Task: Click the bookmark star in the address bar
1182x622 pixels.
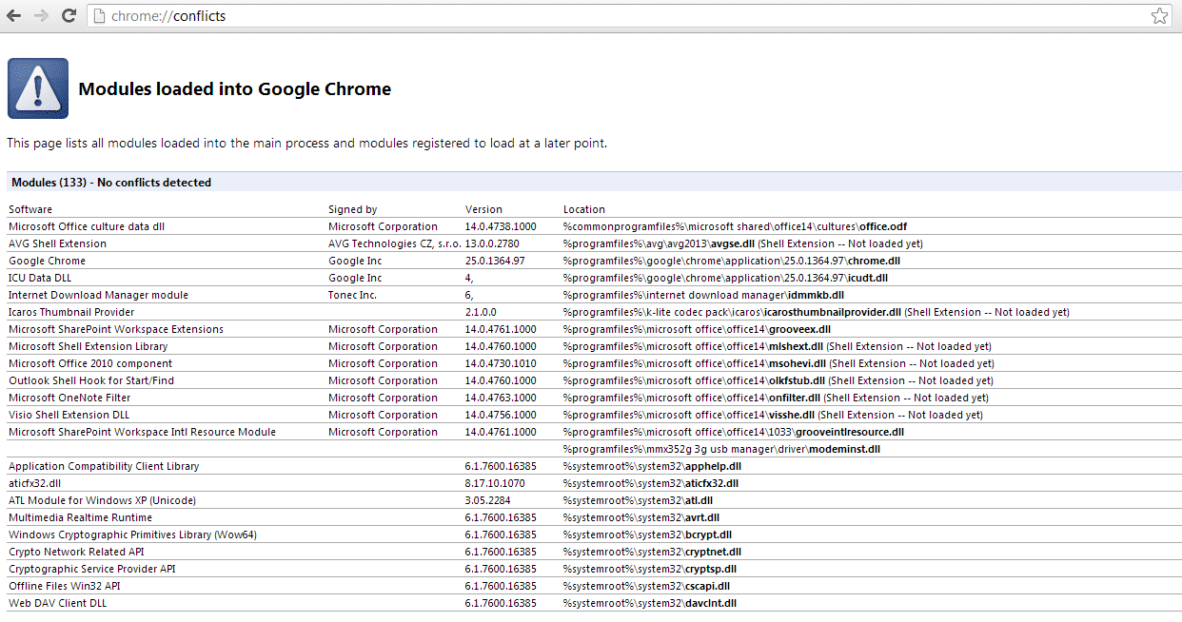Action: pos(1159,15)
